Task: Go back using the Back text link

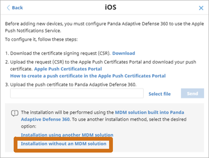Action: 17,8
